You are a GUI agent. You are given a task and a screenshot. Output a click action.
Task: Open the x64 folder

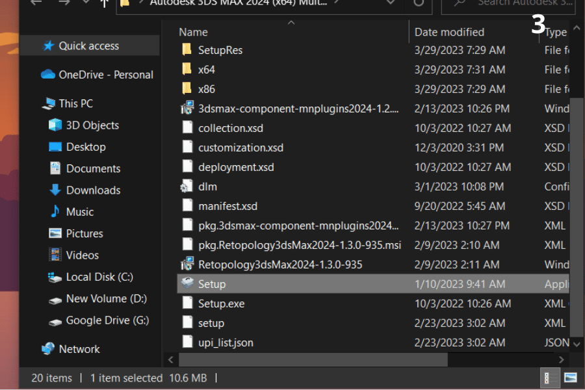(x=207, y=70)
